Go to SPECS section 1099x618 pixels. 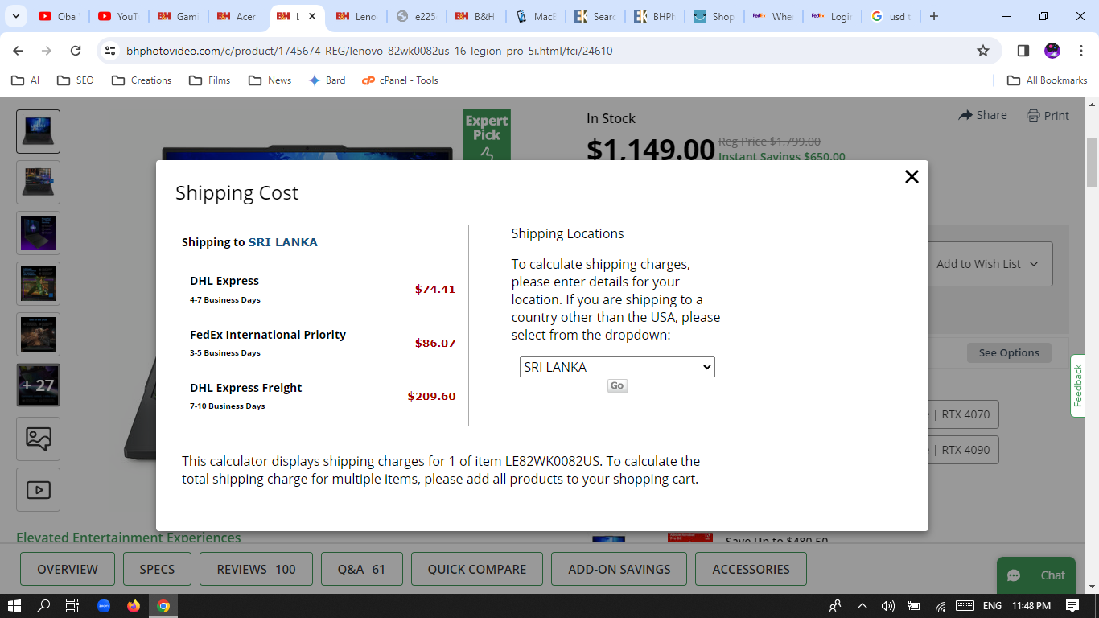157,569
